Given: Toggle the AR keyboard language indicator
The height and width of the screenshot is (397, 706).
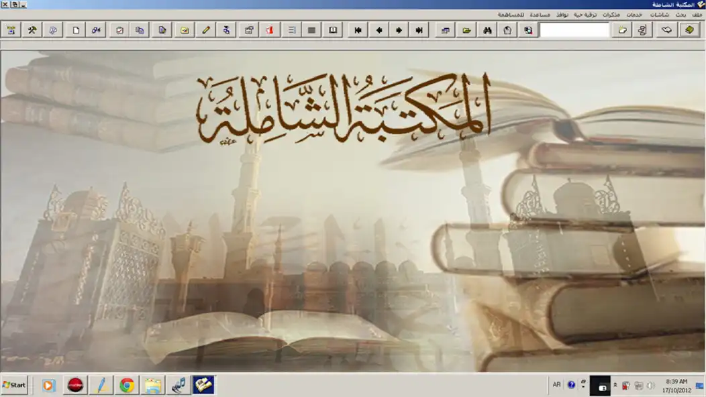Looking at the screenshot, I should [557, 385].
